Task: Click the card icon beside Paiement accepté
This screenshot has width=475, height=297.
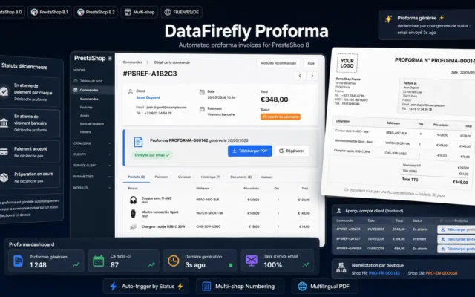Action: (x=4, y=151)
